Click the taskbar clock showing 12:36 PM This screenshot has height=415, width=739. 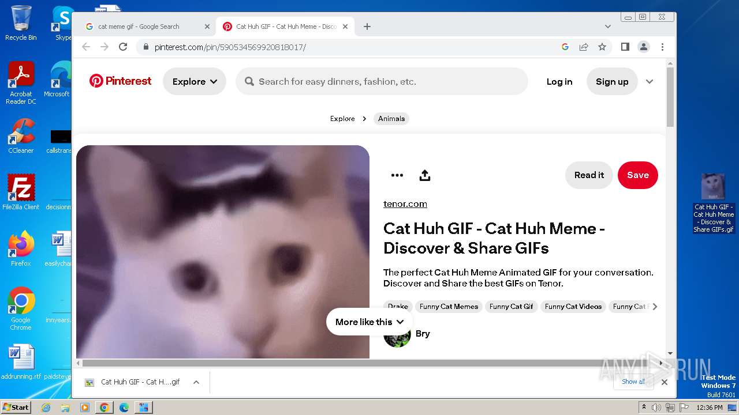[x=710, y=408]
